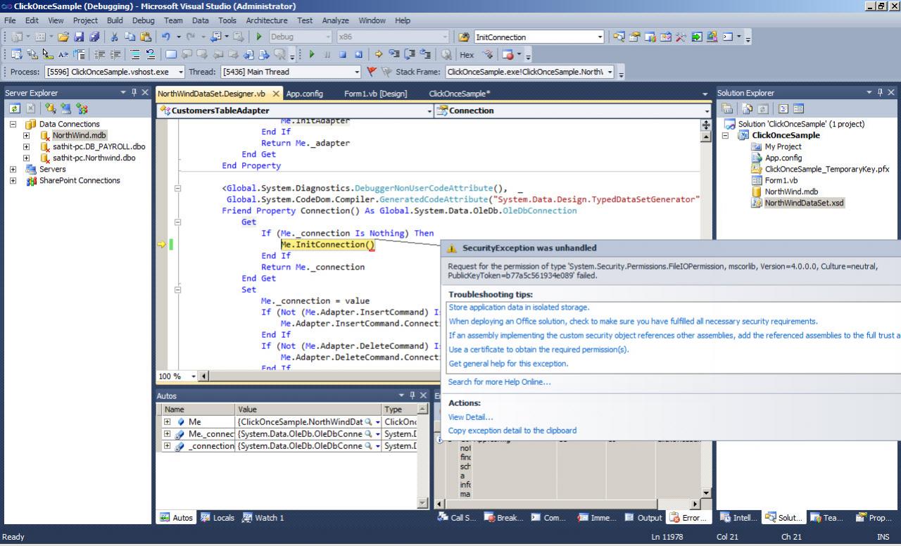Click Refresh icon in Server Explorer
Viewport: 901px width, 546px height.
tap(15, 108)
